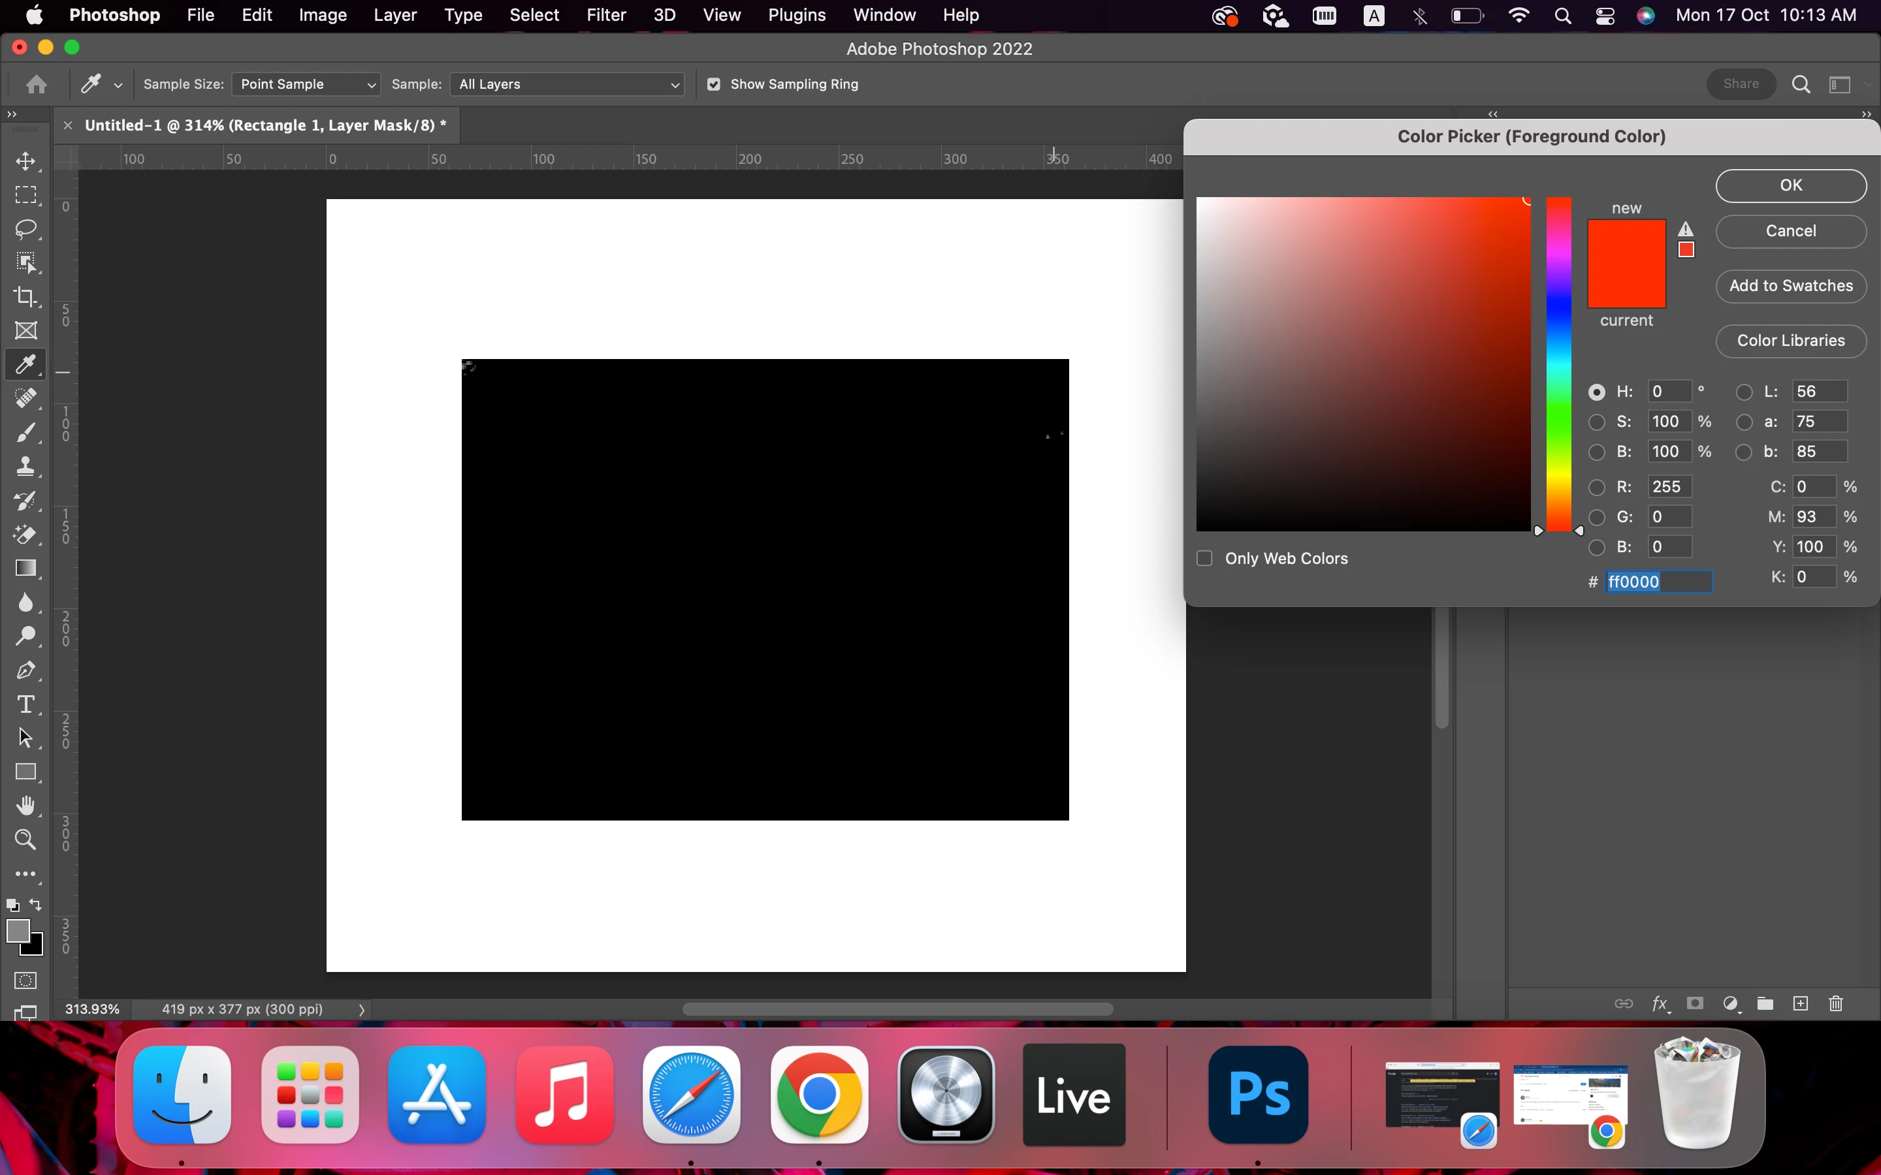Expand the eyedropper tool preset picker

pyautogui.click(x=118, y=86)
